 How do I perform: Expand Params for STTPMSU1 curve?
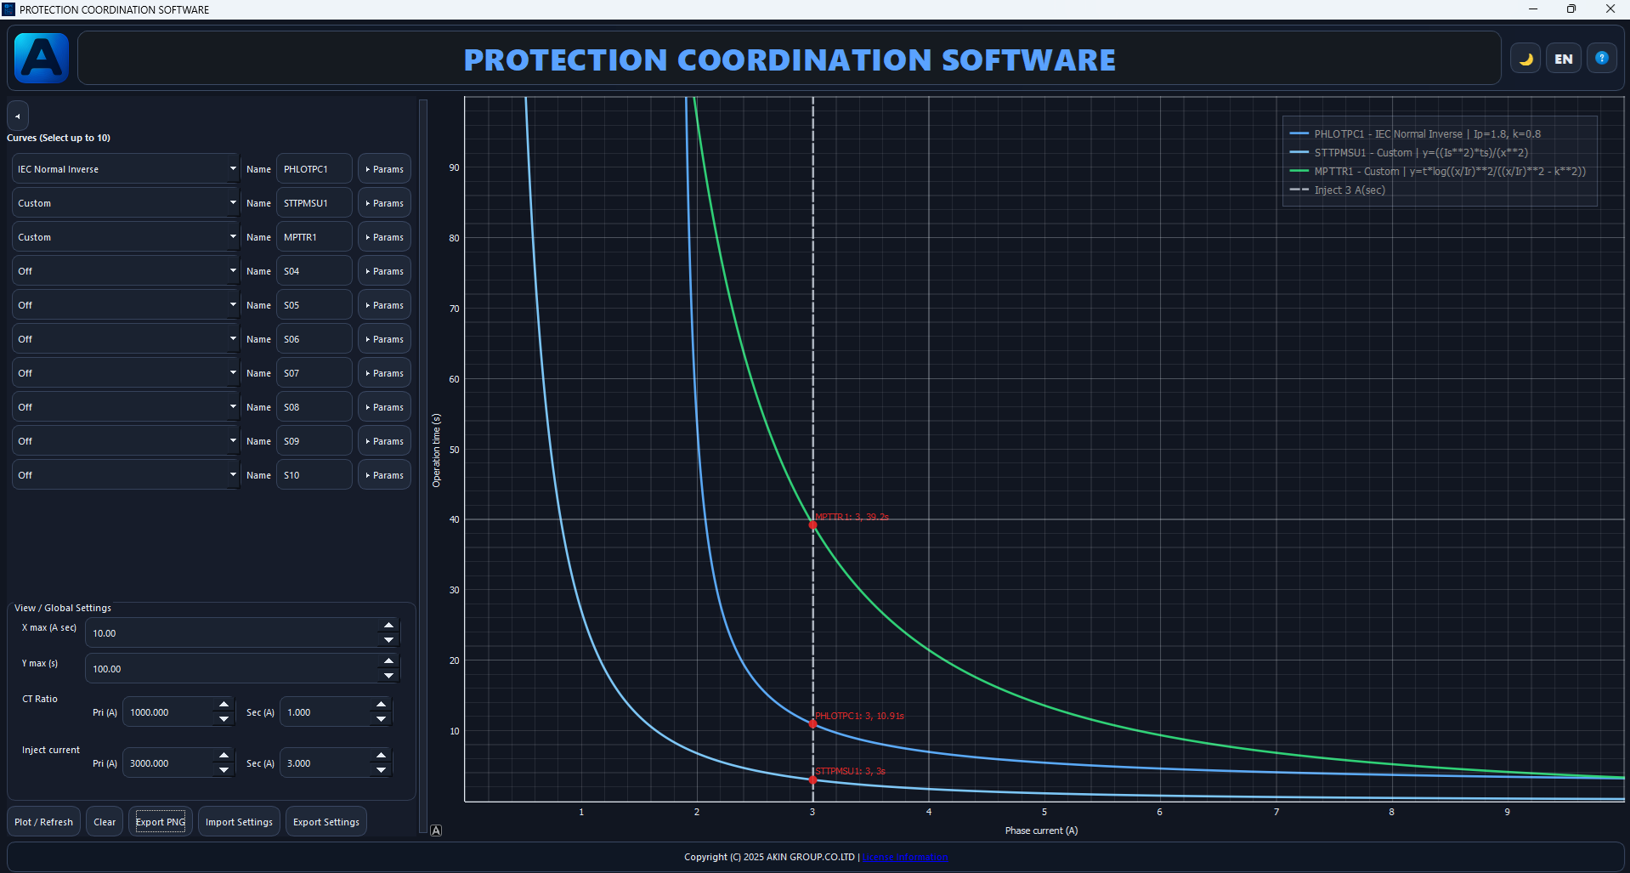[x=384, y=203]
